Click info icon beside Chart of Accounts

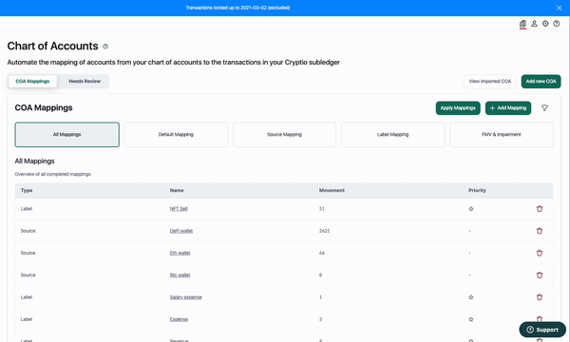tap(105, 47)
